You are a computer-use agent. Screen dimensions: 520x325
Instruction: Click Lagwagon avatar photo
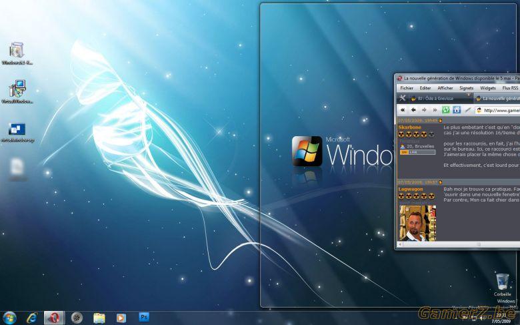pos(417,223)
